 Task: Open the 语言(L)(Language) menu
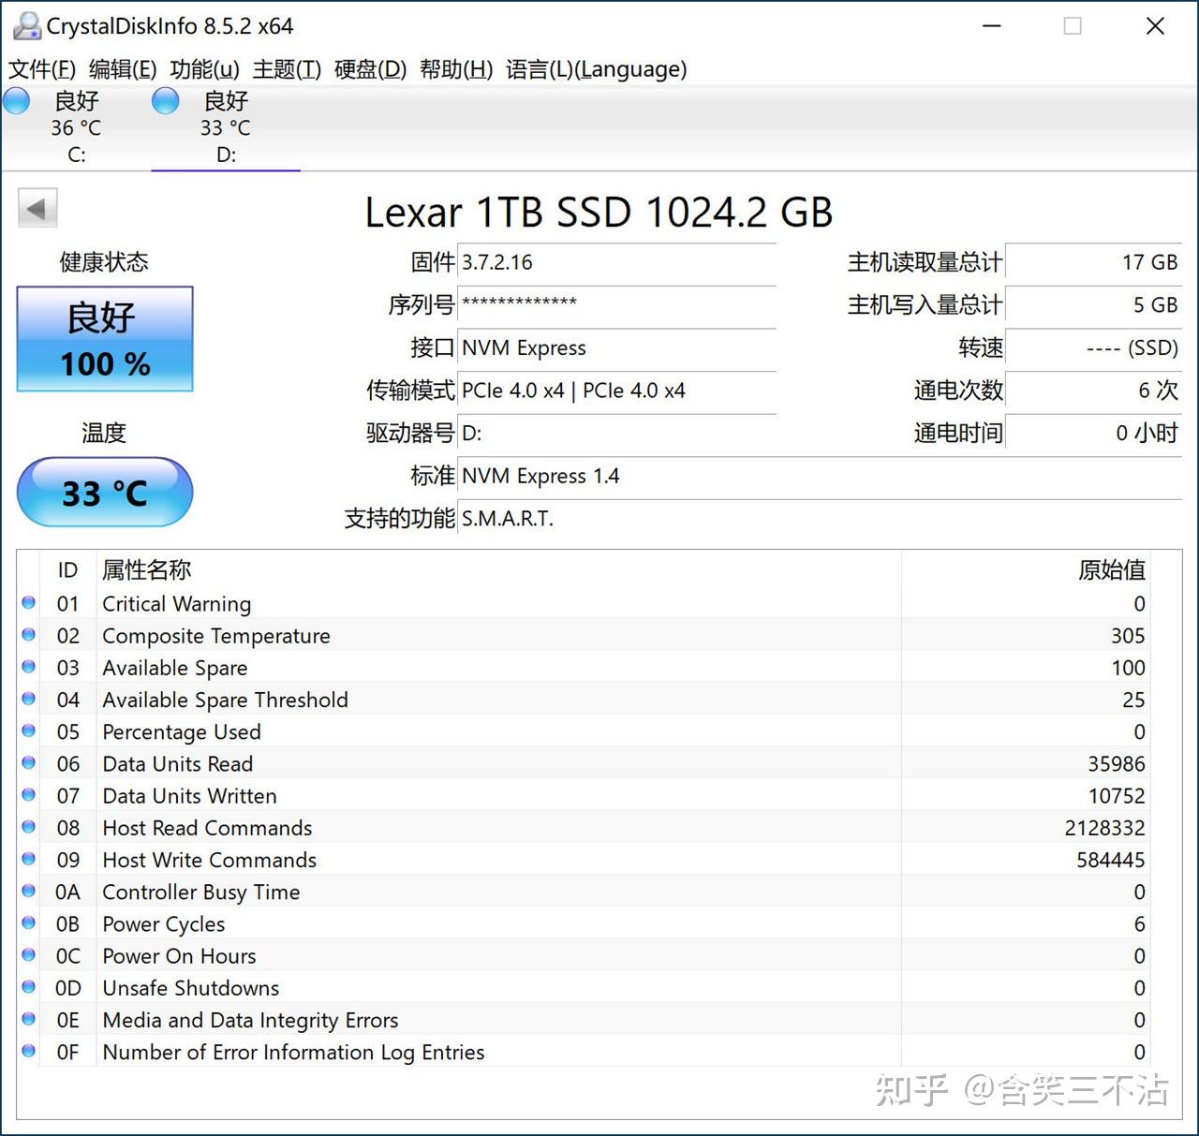596,68
